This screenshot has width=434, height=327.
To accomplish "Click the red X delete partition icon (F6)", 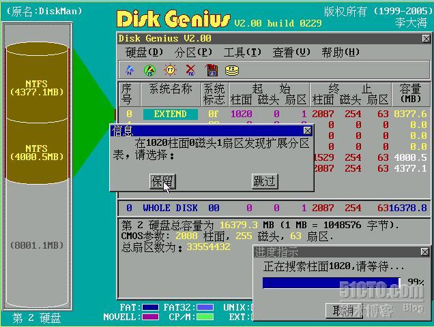I will click(x=190, y=69).
